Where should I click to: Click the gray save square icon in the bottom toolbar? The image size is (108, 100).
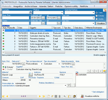56,96
